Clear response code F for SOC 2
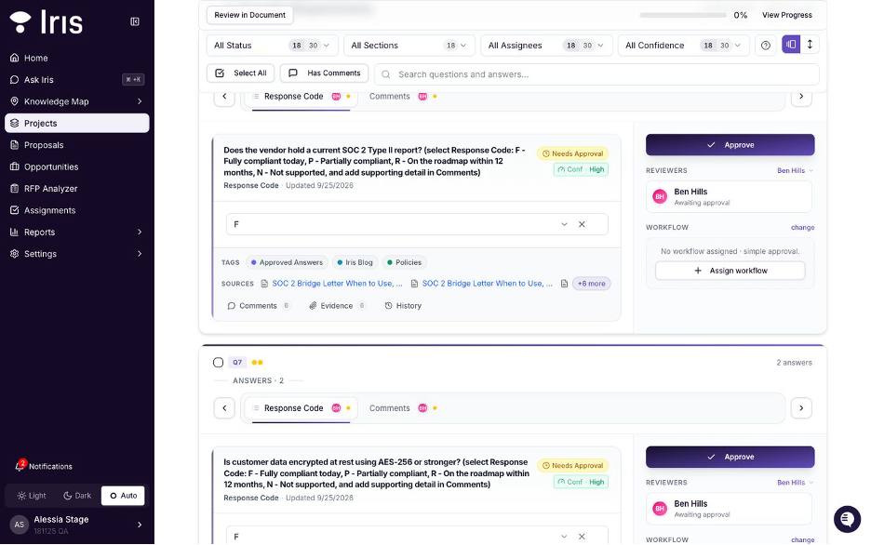871x545 pixels. click(x=582, y=225)
